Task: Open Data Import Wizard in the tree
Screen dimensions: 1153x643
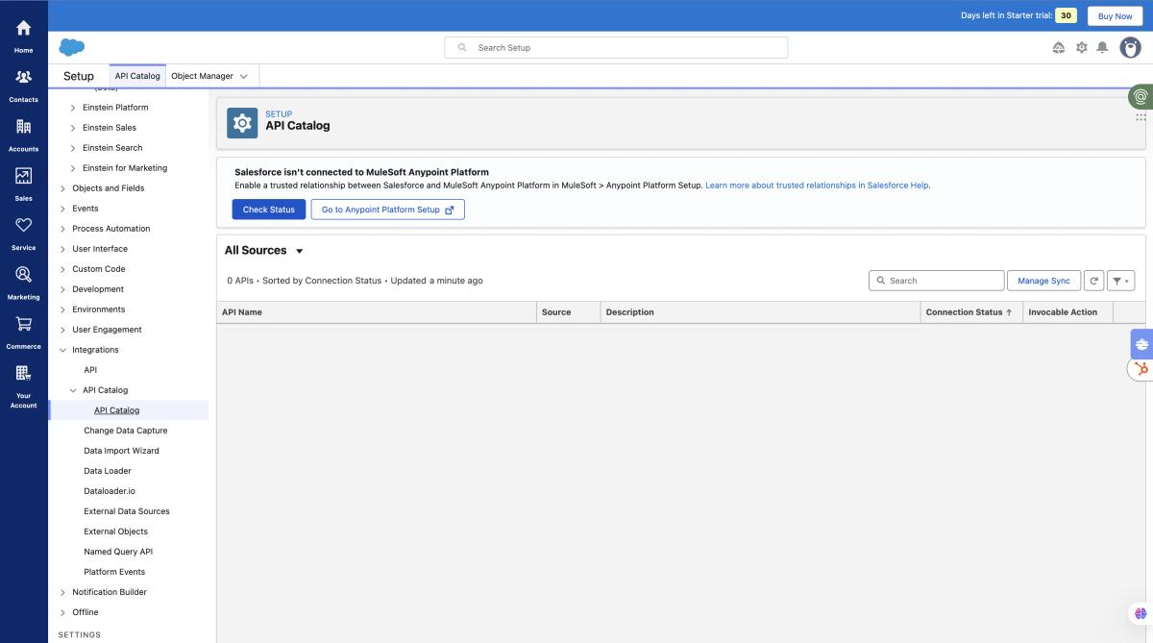Action: (x=121, y=451)
